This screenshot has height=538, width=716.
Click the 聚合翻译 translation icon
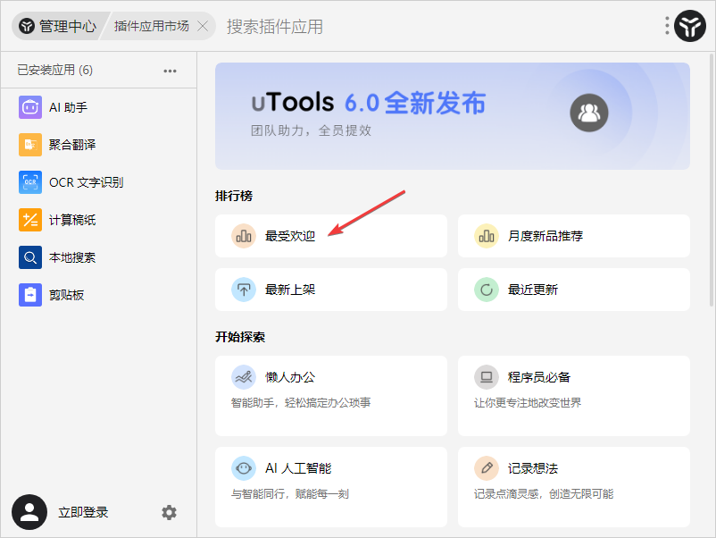pos(30,145)
